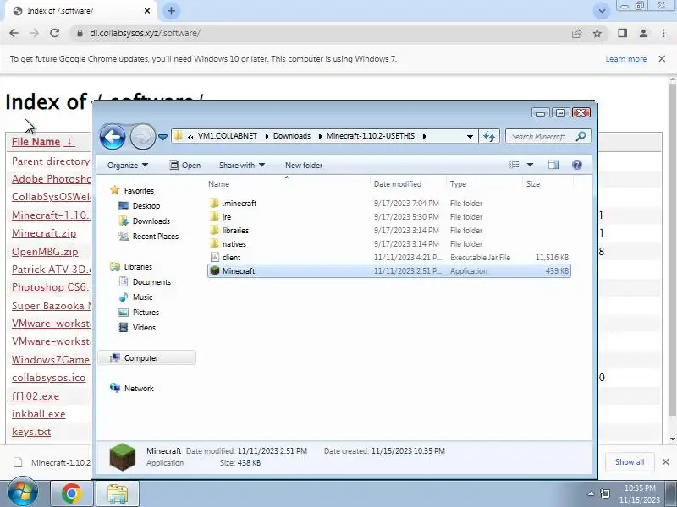Click the Explorer address bar refresh icon
677x507 pixels.
(x=489, y=136)
